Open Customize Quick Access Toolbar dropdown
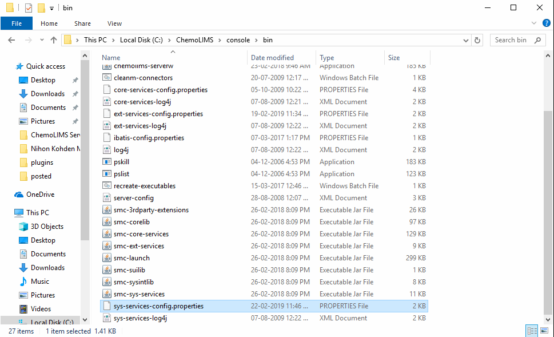This screenshot has width=554, height=337. [x=51, y=8]
